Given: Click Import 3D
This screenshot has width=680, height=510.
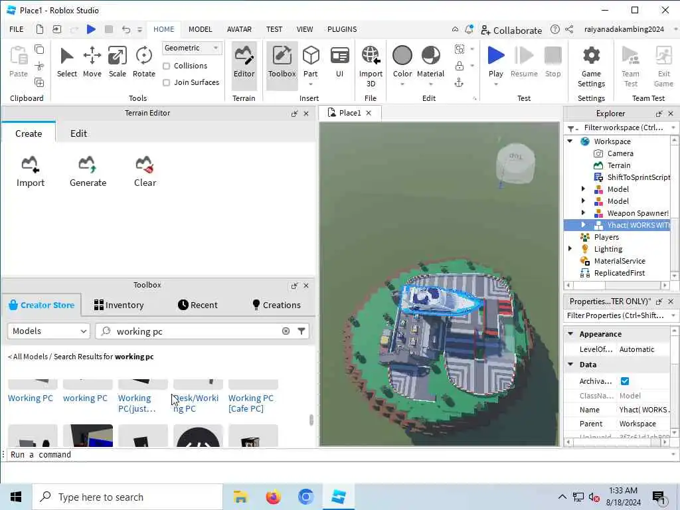Looking at the screenshot, I should pos(371,66).
